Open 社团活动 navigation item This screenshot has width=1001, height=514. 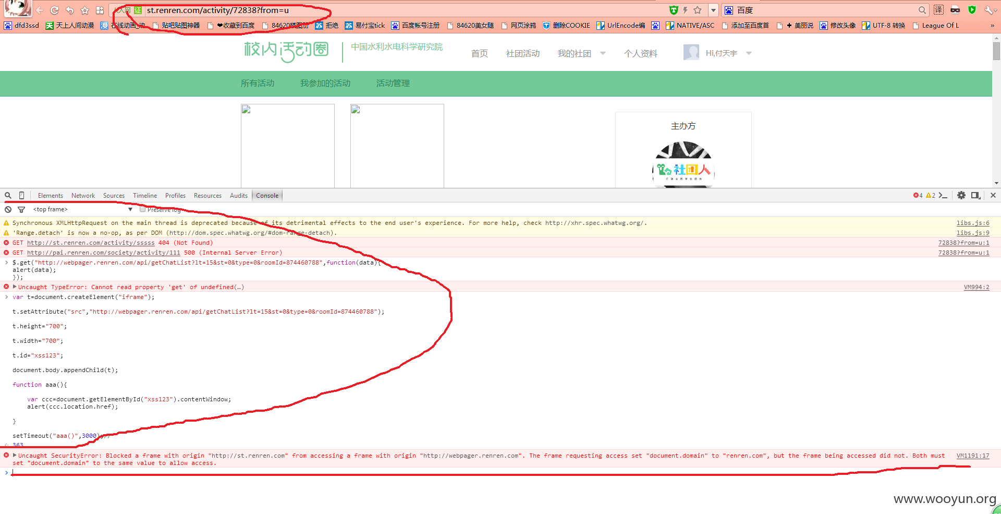tap(522, 53)
